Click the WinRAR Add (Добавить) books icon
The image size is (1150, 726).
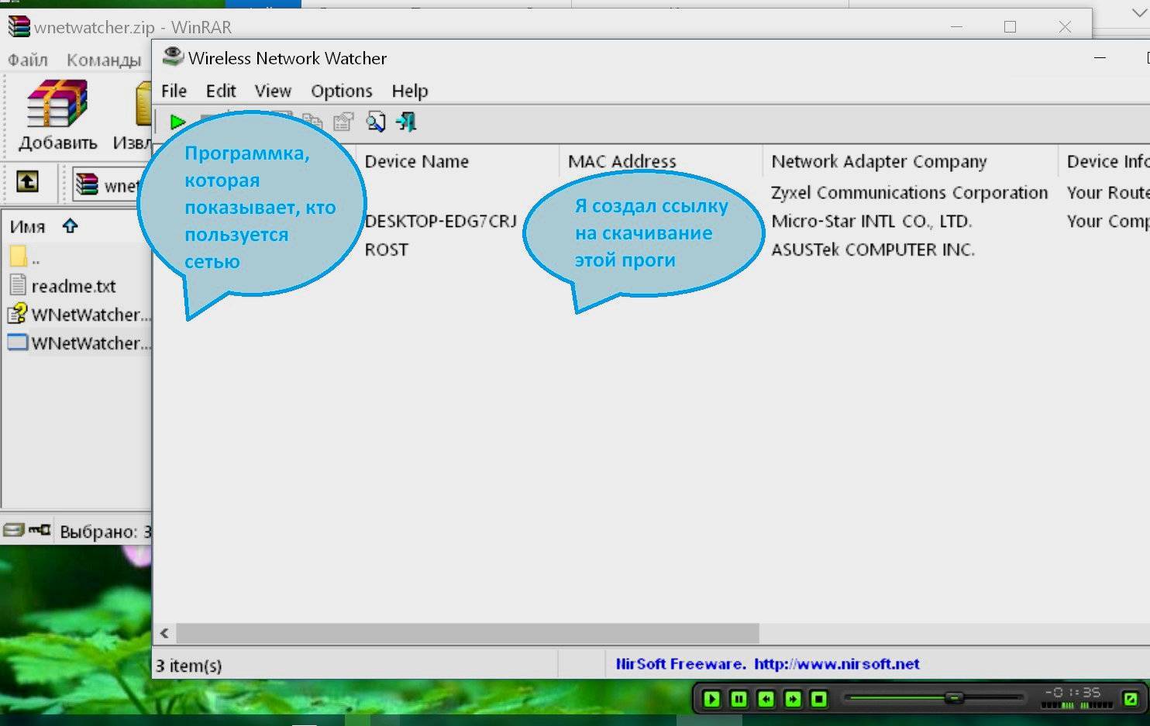[x=57, y=105]
